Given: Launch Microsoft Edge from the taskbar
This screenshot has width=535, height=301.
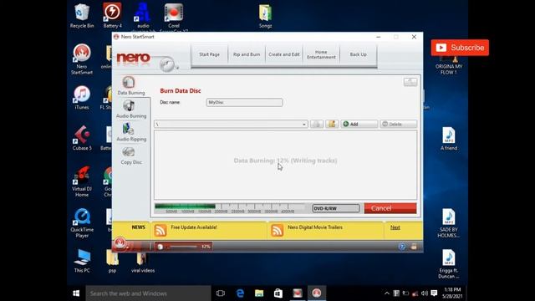Looking at the screenshot, I should (x=240, y=293).
